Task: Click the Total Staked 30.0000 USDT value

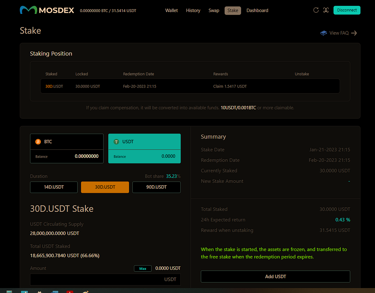Action: point(334,209)
